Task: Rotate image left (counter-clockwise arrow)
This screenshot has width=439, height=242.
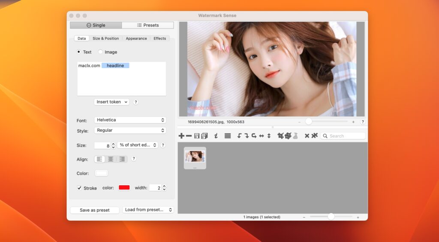Action: pyautogui.click(x=239, y=136)
